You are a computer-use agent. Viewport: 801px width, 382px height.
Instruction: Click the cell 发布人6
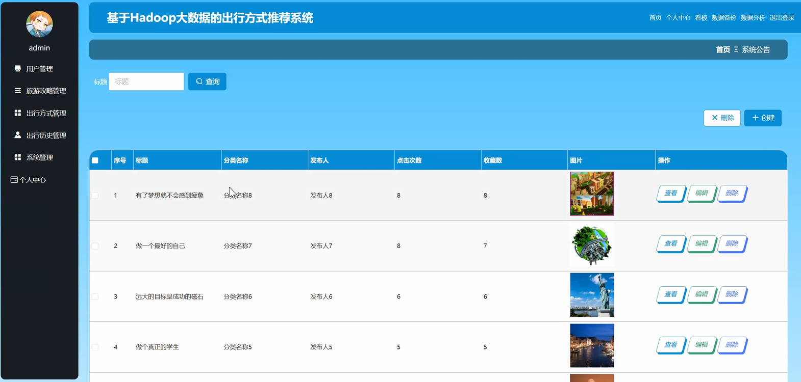(x=321, y=296)
